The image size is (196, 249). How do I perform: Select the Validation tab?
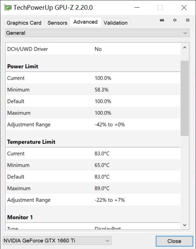click(116, 23)
